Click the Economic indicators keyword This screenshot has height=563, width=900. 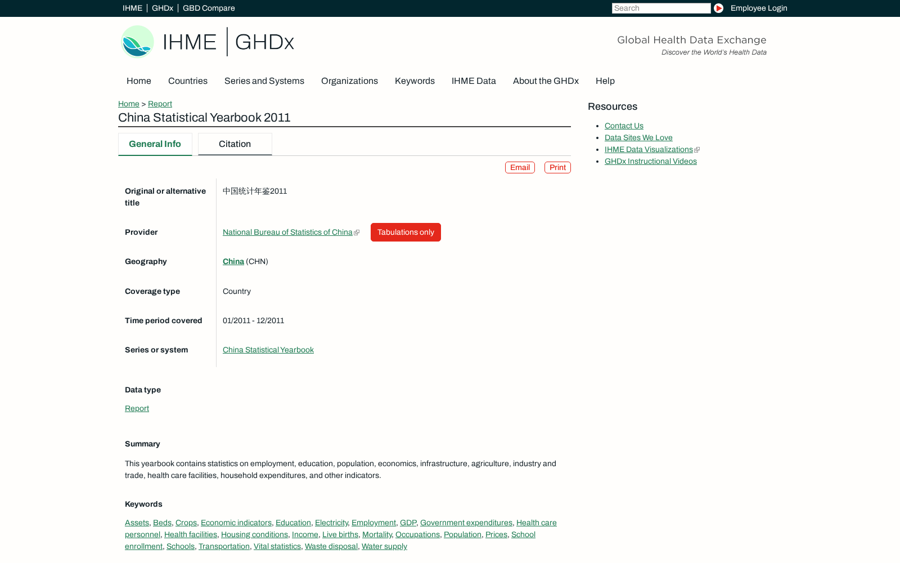tap(236, 522)
